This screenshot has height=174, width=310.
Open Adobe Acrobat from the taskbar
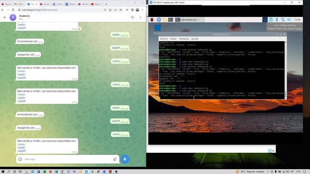110,172
